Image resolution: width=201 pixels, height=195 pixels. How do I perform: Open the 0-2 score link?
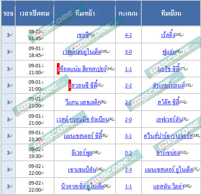pyautogui.click(x=128, y=153)
